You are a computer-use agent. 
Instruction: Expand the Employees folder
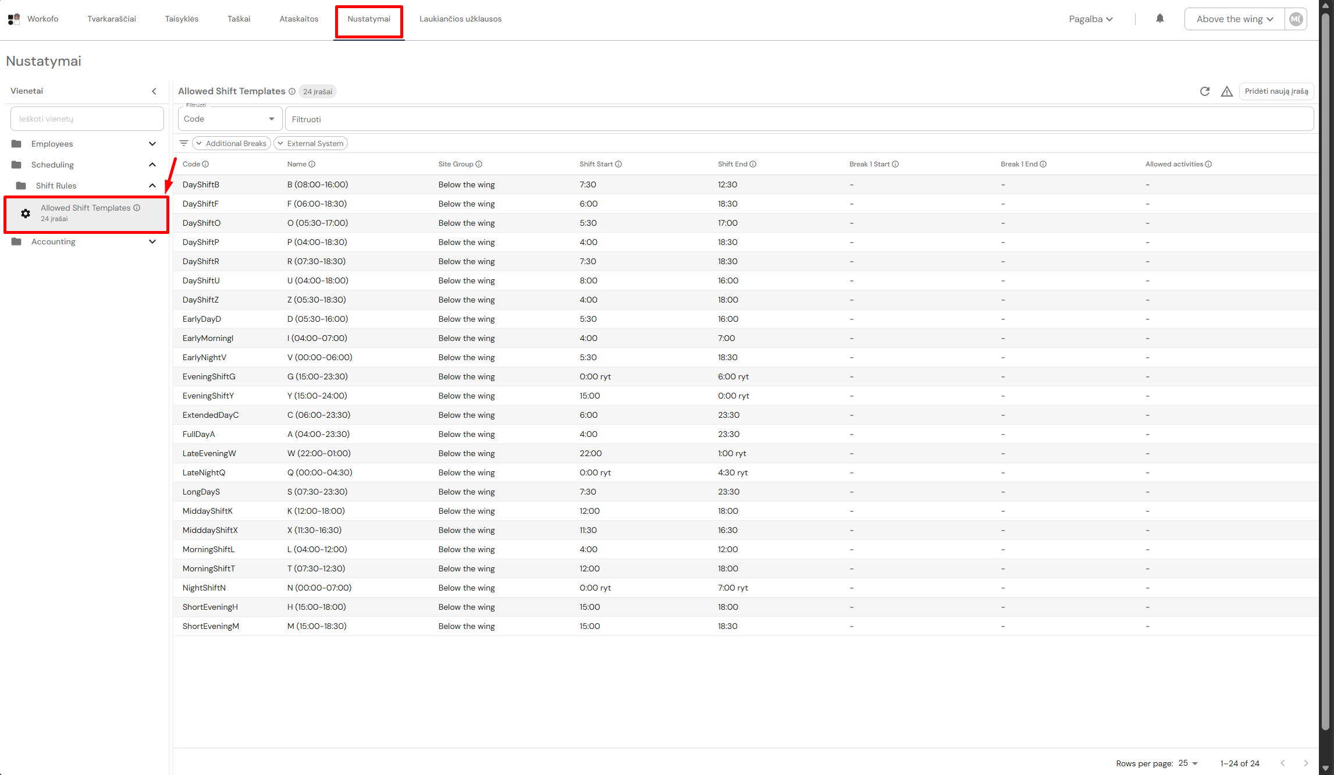[152, 144]
